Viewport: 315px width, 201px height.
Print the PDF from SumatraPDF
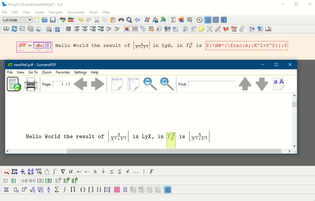point(31,84)
